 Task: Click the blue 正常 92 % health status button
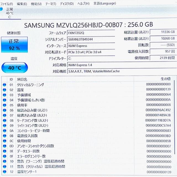pos(14,45)
